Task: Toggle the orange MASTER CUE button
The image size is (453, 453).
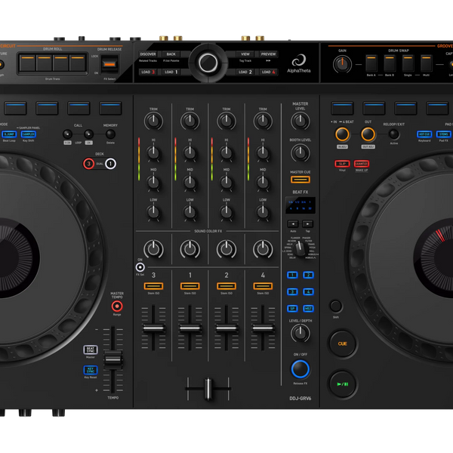Action: (x=300, y=180)
